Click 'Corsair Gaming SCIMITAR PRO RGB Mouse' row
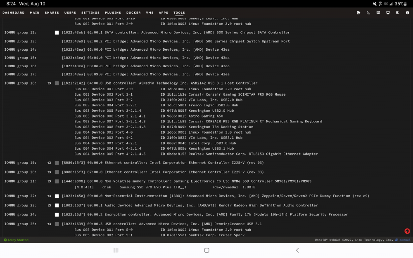 coord(180,94)
